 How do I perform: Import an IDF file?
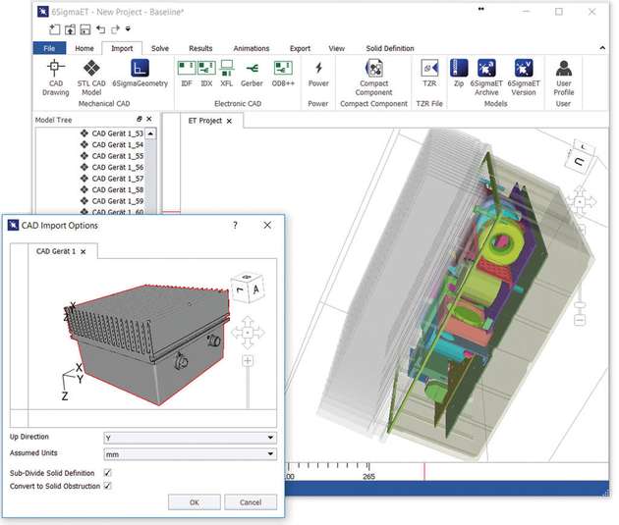[187, 74]
